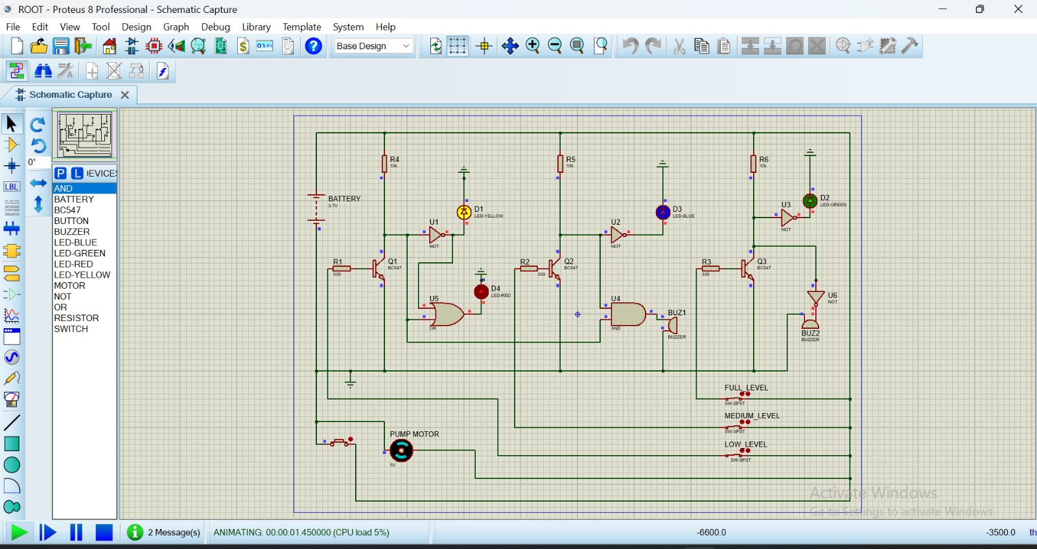Cut the selection with the scissors icon
Image resolution: width=1037 pixels, height=549 pixels.
[679, 46]
